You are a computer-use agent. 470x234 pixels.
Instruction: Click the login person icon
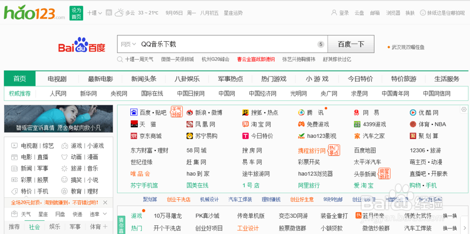pyautogui.click(x=334, y=13)
